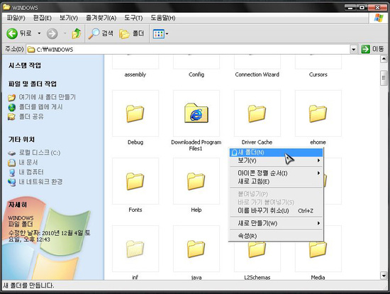
Task: Choose 속성(R) in context menu
Action: (x=276, y=236)
